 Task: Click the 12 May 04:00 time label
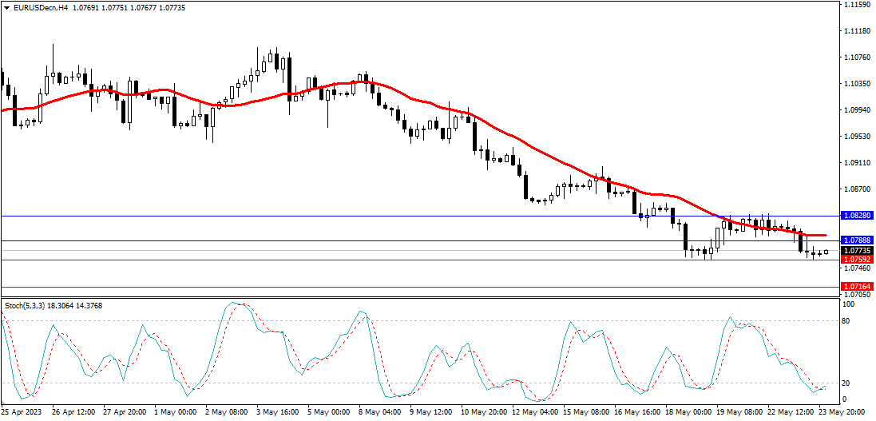536,412
